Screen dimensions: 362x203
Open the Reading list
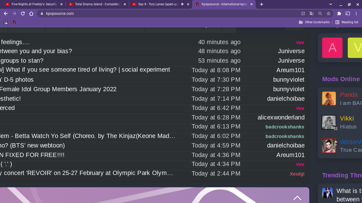pos(347,22)
